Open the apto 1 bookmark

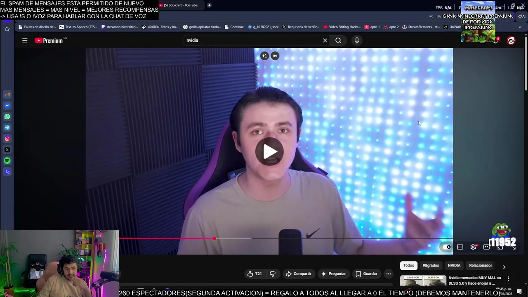point(372,27)
